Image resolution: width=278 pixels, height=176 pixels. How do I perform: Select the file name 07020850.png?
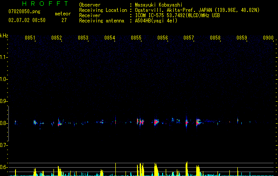coord(24,11)
